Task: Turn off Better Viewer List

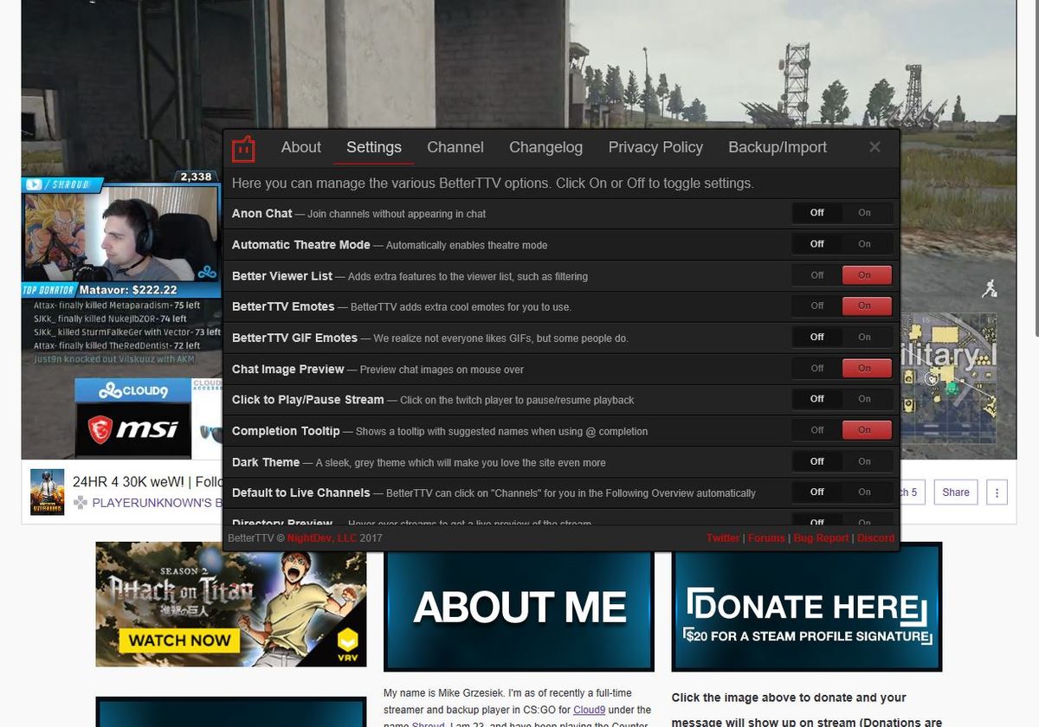Action: click(815, 274)
